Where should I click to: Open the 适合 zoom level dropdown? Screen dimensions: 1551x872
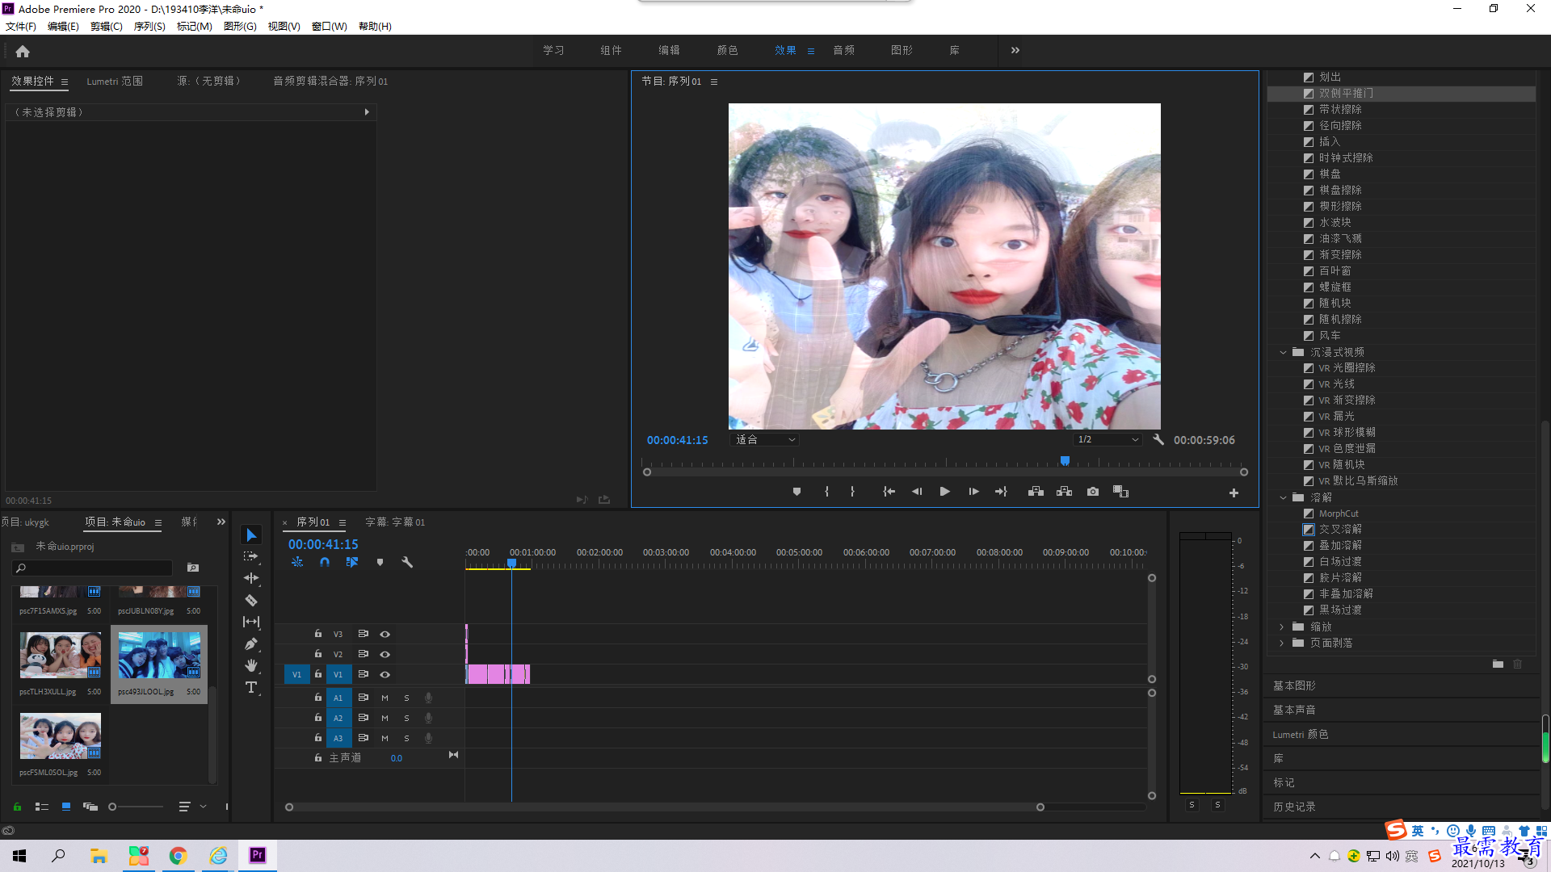tap(764, 440)
